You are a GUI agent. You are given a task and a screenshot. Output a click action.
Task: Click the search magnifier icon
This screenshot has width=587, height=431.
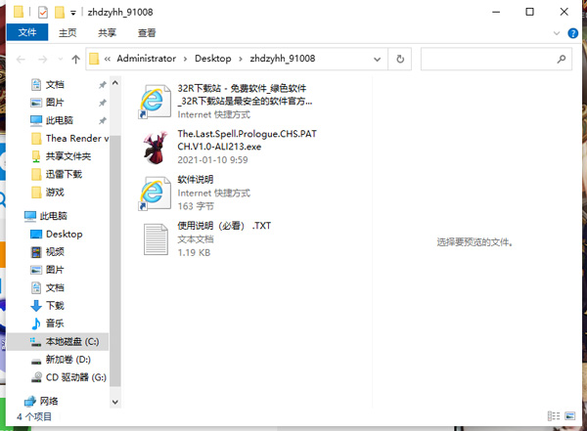[562, 59]
